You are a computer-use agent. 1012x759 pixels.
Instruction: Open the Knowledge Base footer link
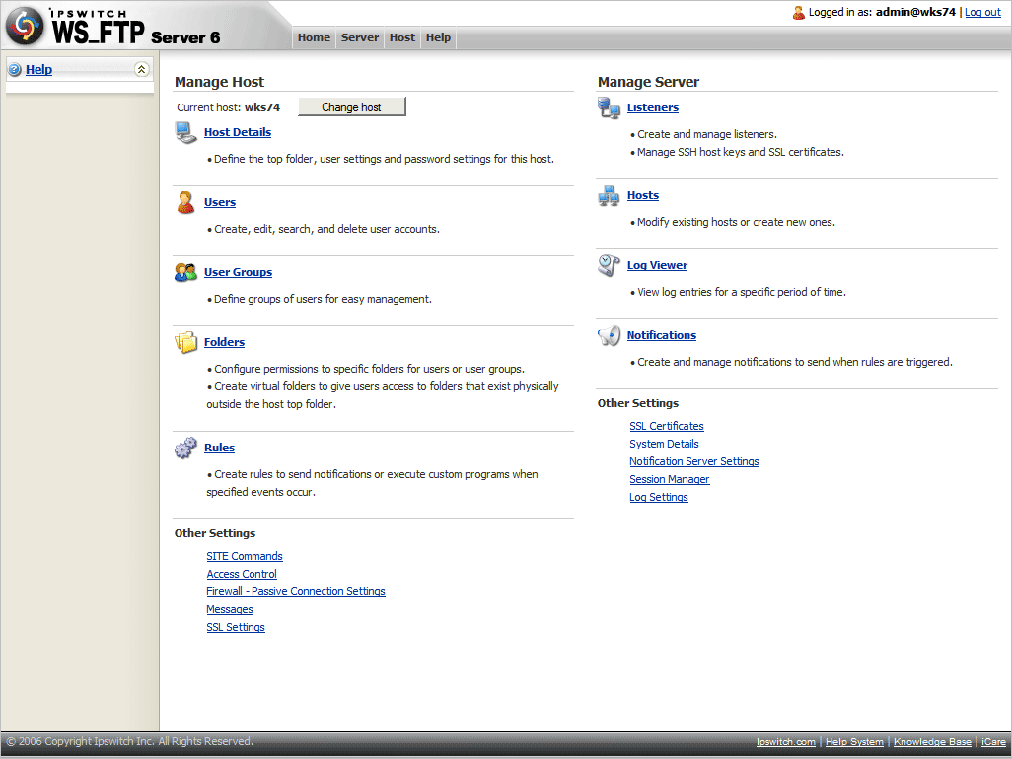click(932, 742)
